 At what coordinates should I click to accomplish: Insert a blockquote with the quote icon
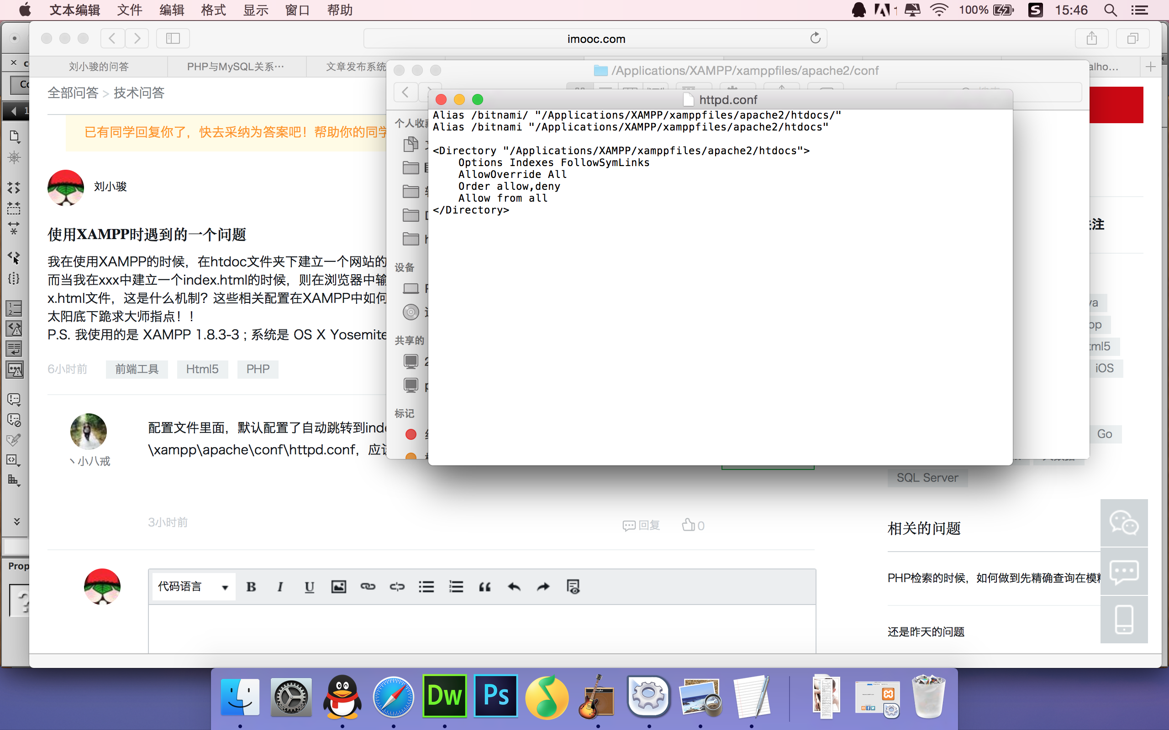pyautogui.click(x=485, y=587)
